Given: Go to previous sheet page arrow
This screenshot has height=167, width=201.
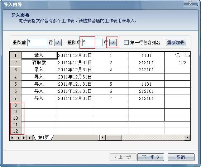Looking at the screenshot, I should click(x=18, y=138).
